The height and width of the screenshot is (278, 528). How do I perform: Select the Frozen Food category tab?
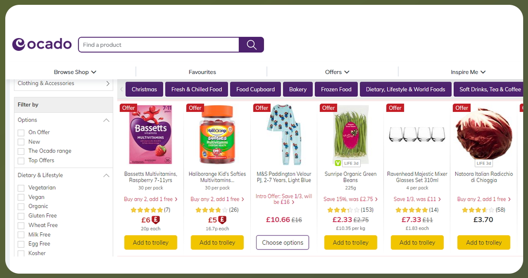pyautogui.click(x=336, y=89)
